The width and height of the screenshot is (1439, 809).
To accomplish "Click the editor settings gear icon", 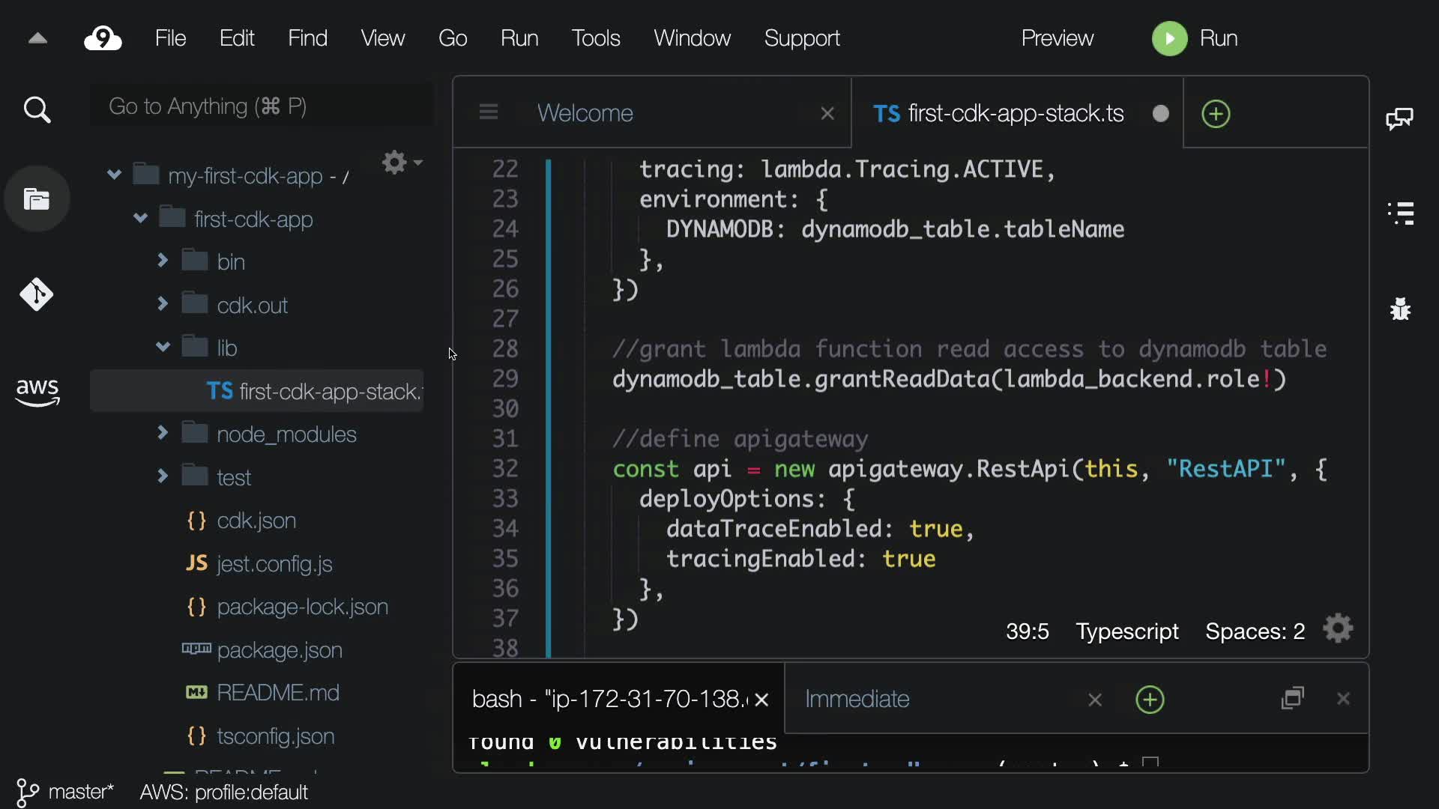I will [x=1338, y=629].
